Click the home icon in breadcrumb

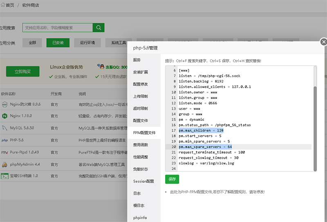[3, 4]
